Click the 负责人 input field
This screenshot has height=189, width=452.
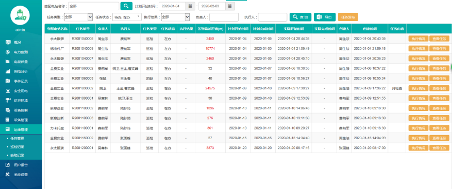click(224, 17)
